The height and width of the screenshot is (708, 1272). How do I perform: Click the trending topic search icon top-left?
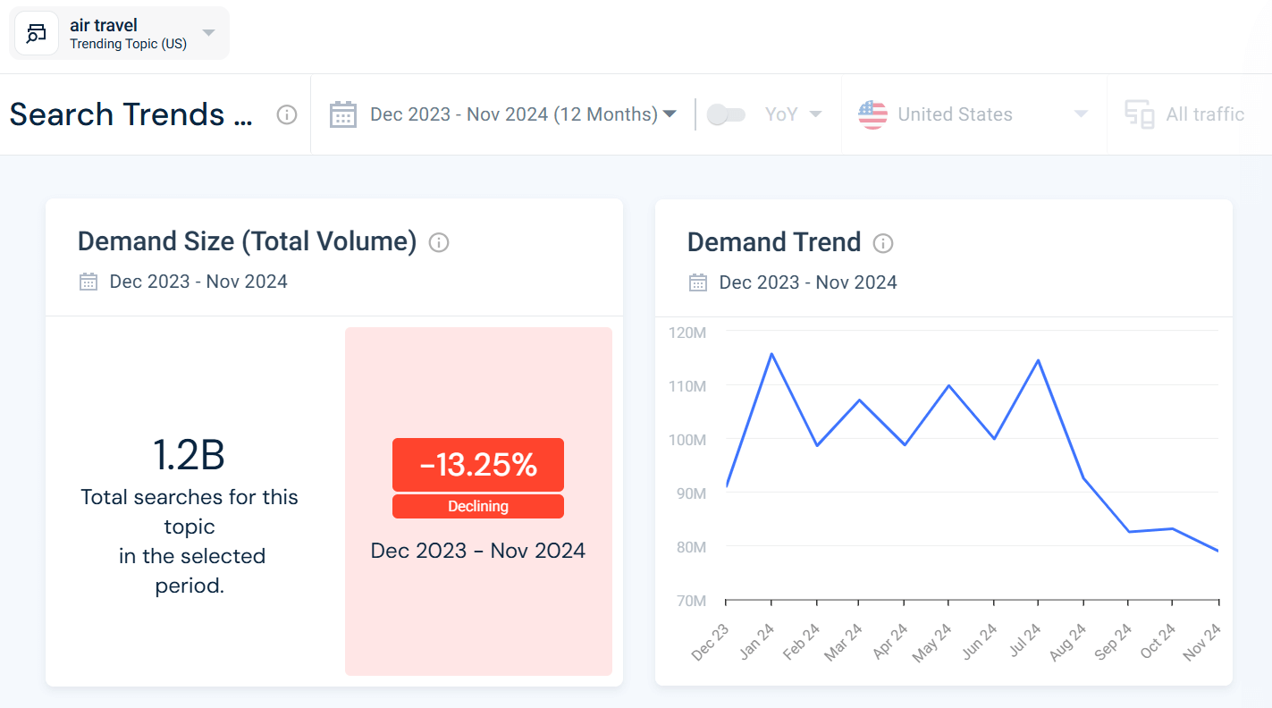(36, 33)
